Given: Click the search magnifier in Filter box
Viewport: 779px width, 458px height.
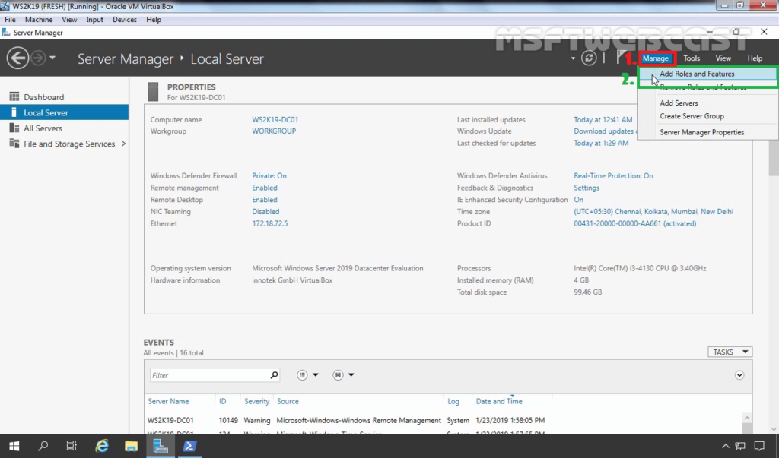Looking at the screenshot, I should click(x=274, y=375).
